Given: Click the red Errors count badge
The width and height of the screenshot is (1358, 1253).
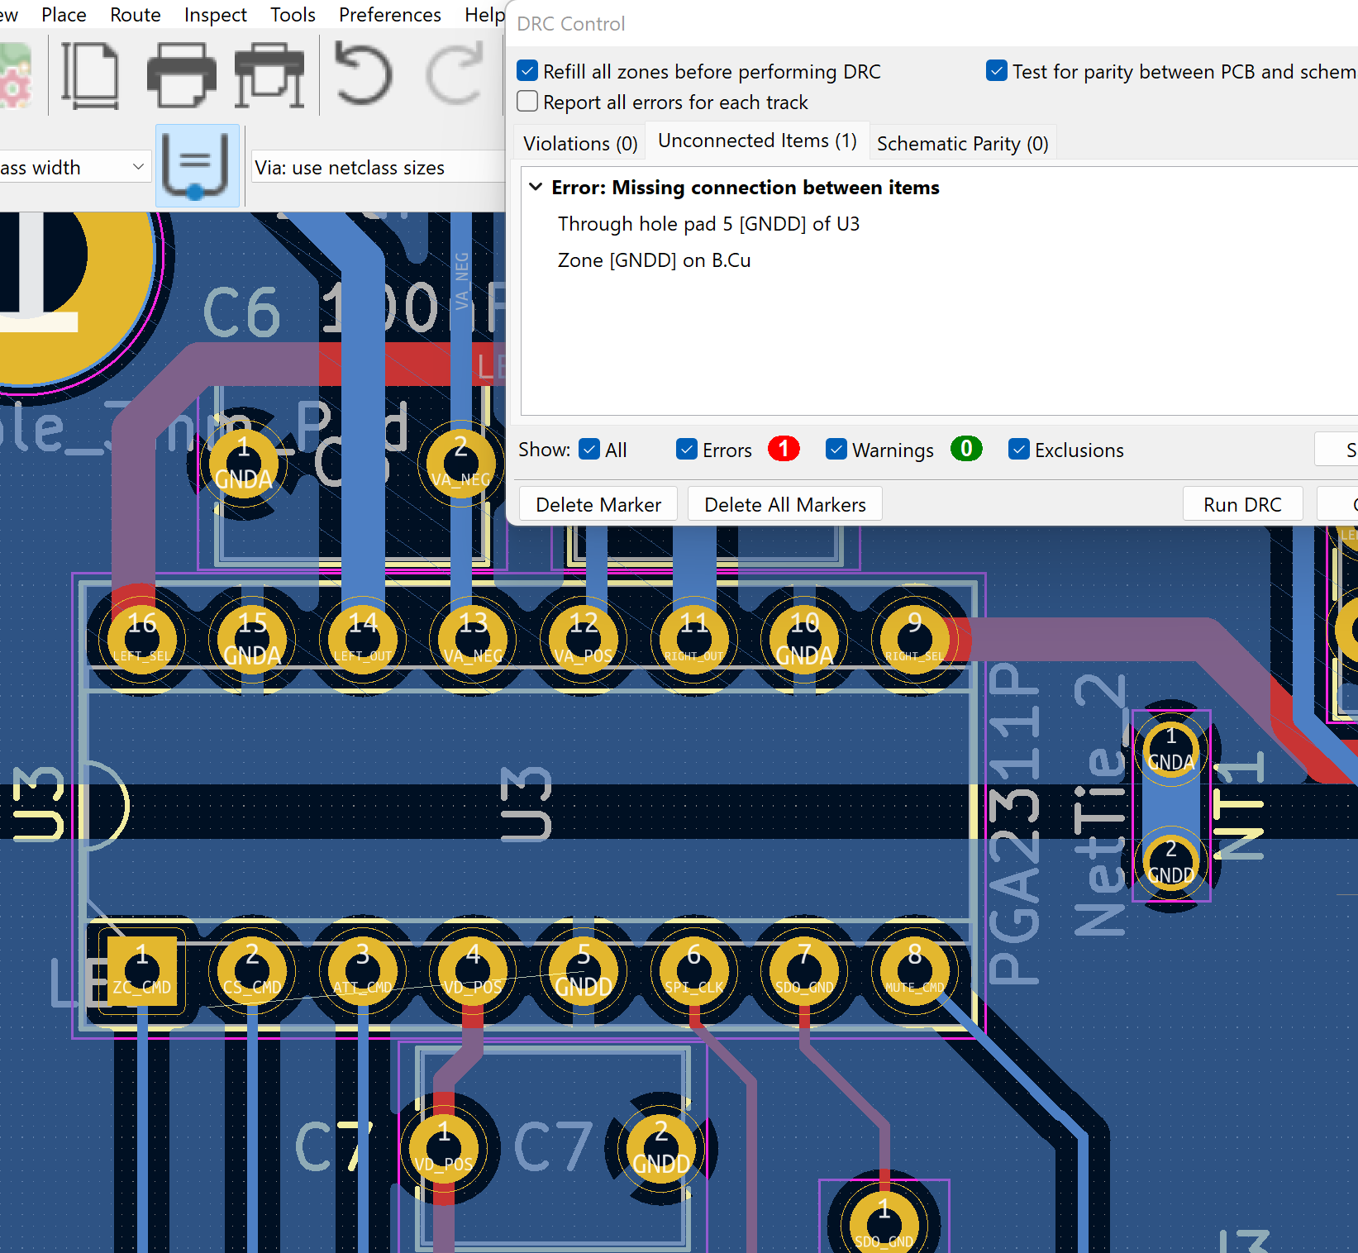Looking at the screenshot, I should [x=784, y=449].
